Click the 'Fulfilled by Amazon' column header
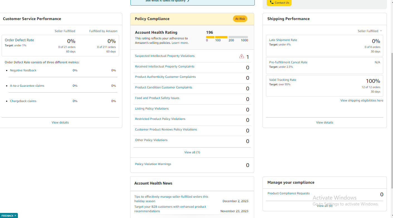The height and width of the screenshot is (218, 393). [103, 31]
